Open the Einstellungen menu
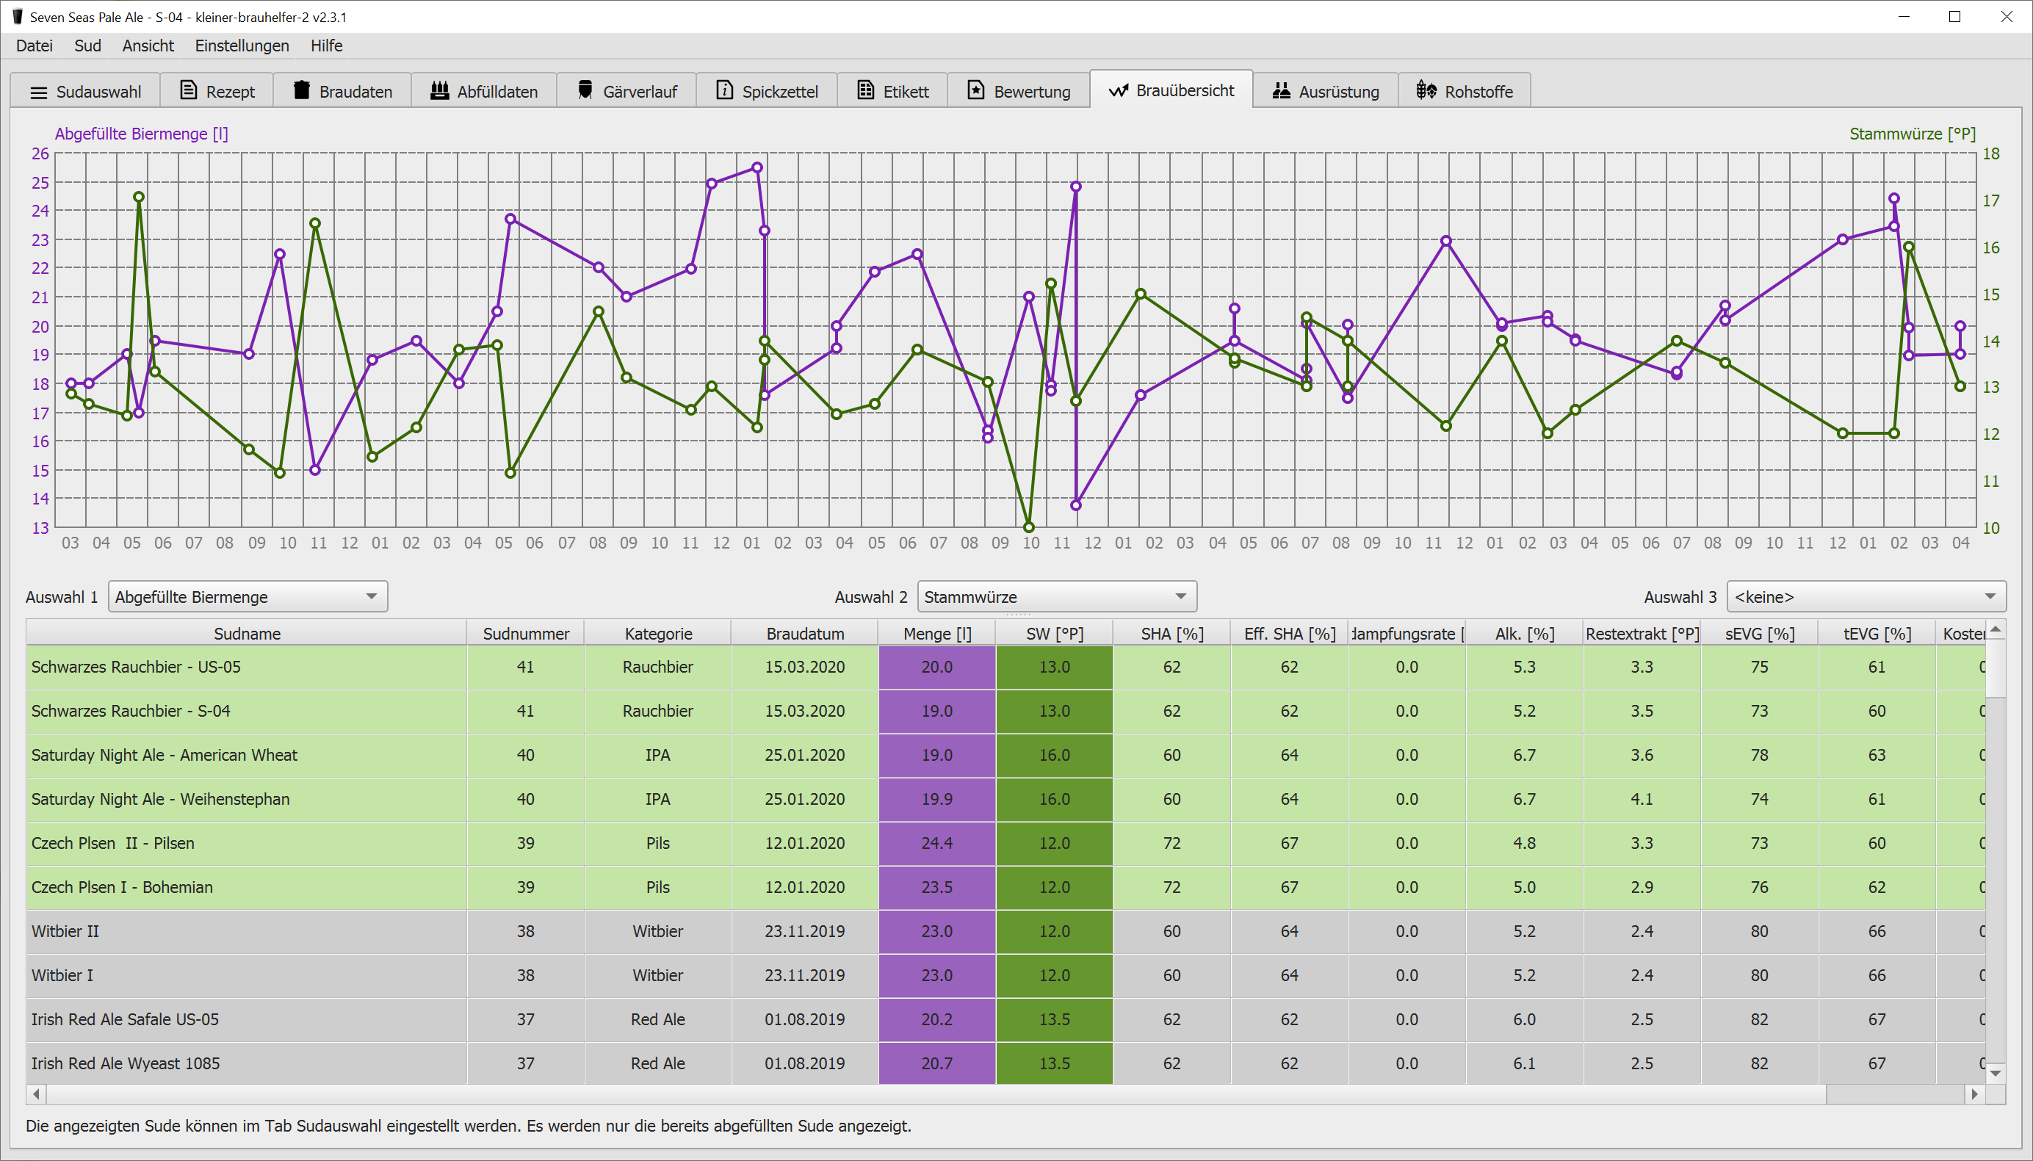The height and width of the screenshot is (1161, 2033). 242,46
